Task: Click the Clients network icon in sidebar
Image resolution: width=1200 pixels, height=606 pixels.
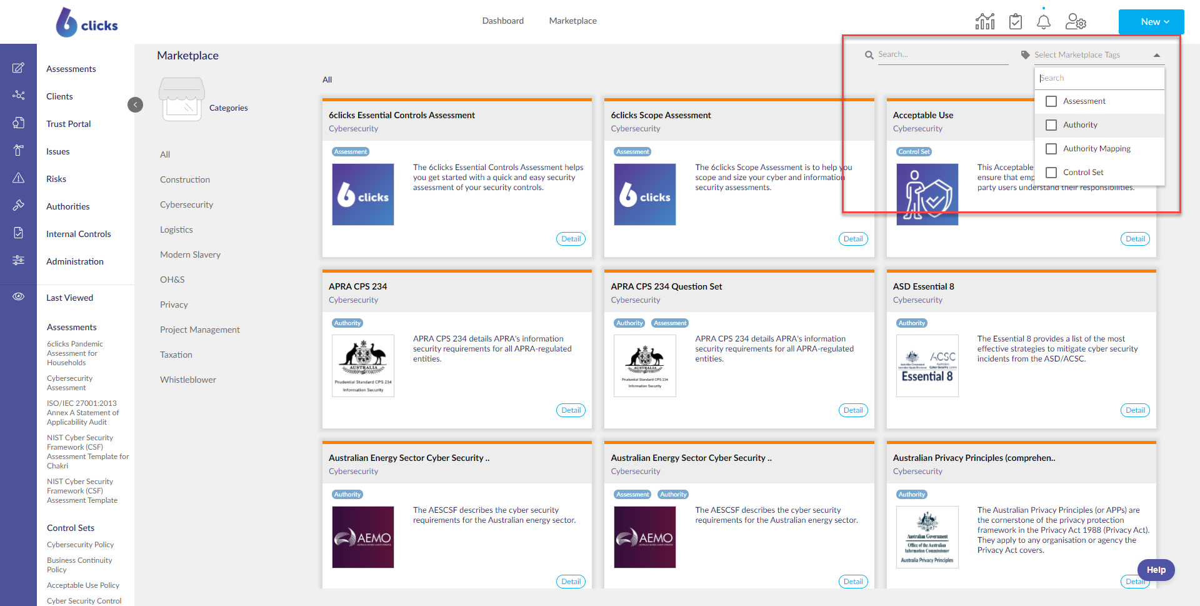Action: tap(19, 95)
